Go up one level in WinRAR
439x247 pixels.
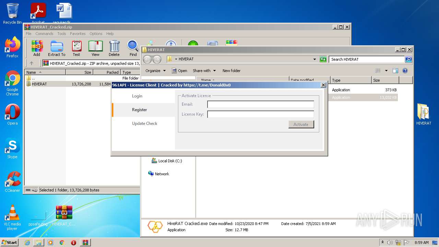click(32, 63)
